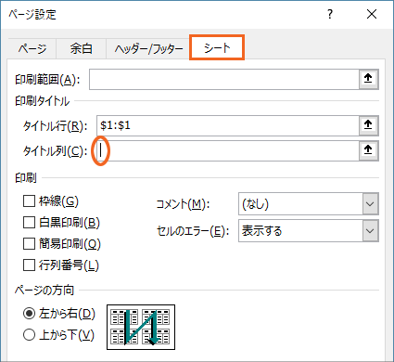Close the ページ設定 dialog

click(x=372, y=14)
